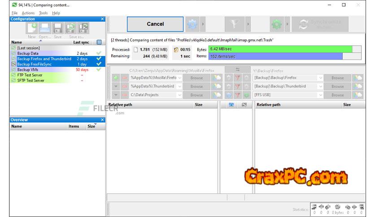This screenshot has height=217, width=375.
Task: Select the Backup VMs configuration
Action: coord(57,69)
